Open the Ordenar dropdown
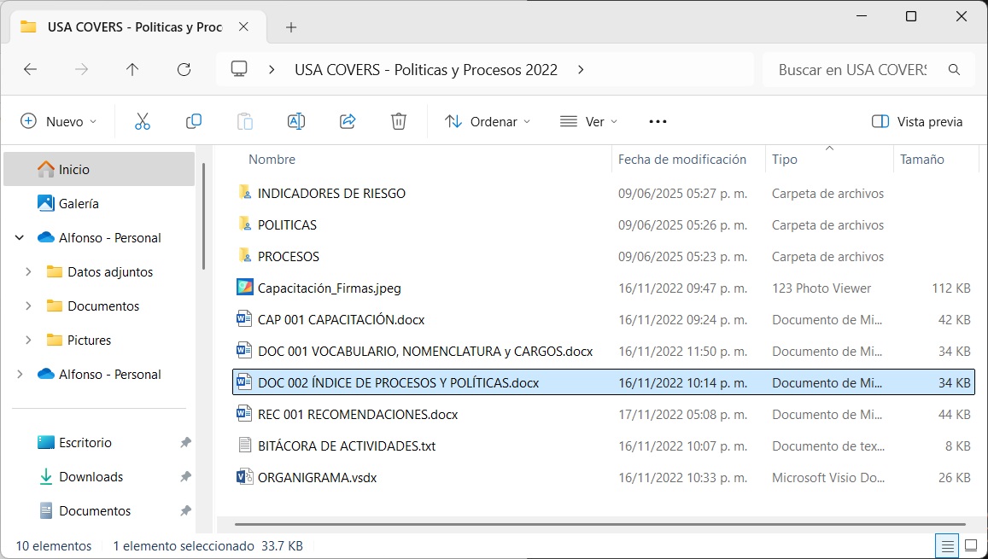The image size is (988, 559). (488, 121)
